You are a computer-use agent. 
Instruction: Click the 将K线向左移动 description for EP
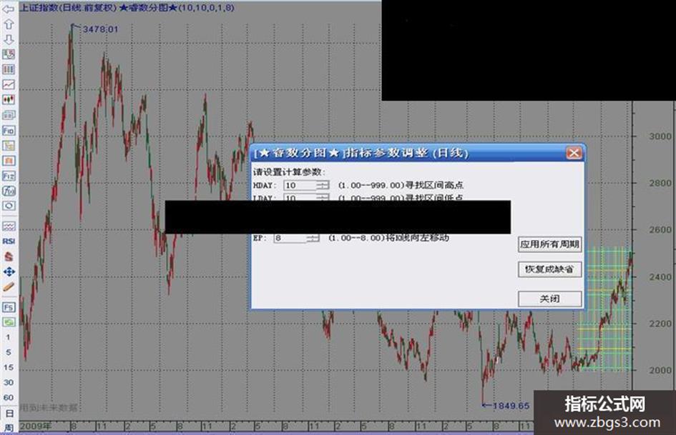click(x=417, y=238)
